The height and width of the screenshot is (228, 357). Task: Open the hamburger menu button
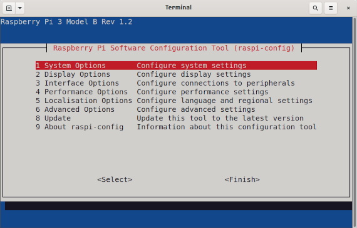(x=331, y=8)
